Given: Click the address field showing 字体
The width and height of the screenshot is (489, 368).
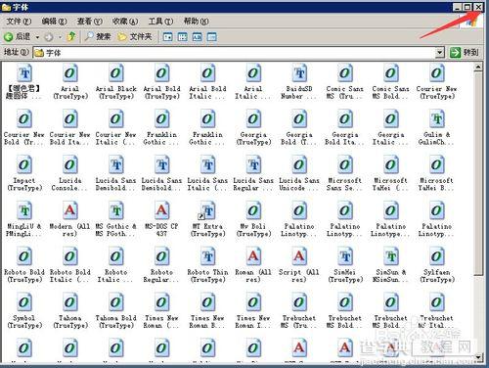Looking at the screenshot, I should (x=235, y=52).
